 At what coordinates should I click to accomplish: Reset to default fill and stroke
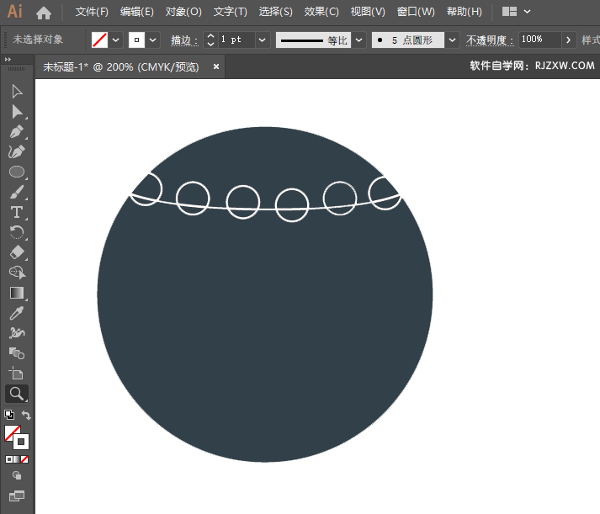pos(8,415)
